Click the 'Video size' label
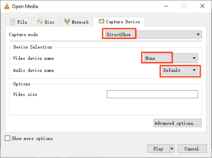The image size is (212, 158). (25, 94)
